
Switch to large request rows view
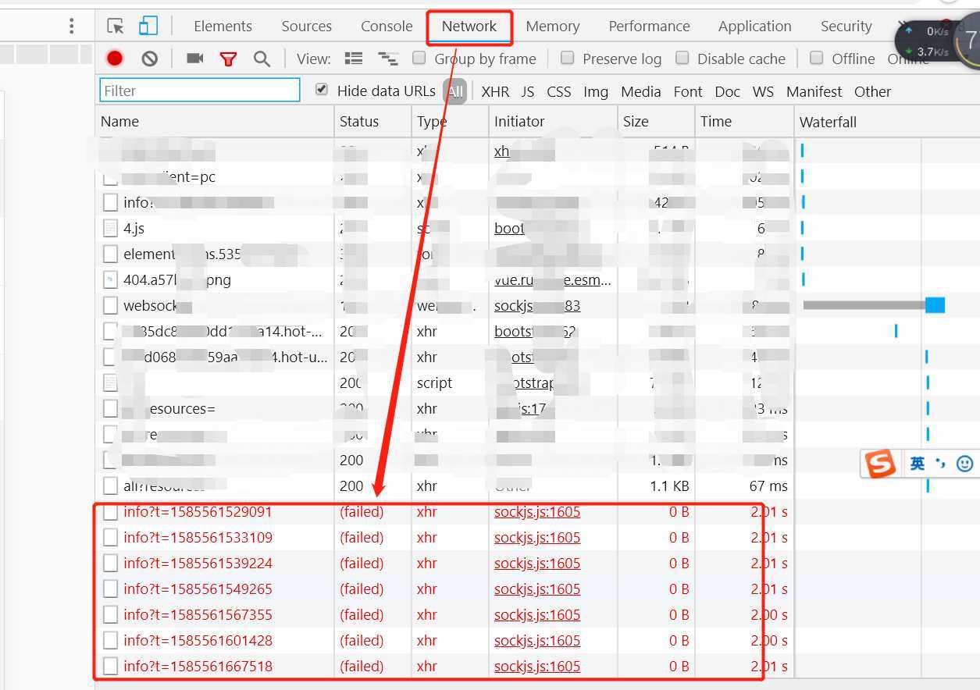click(x=354, y=59)
